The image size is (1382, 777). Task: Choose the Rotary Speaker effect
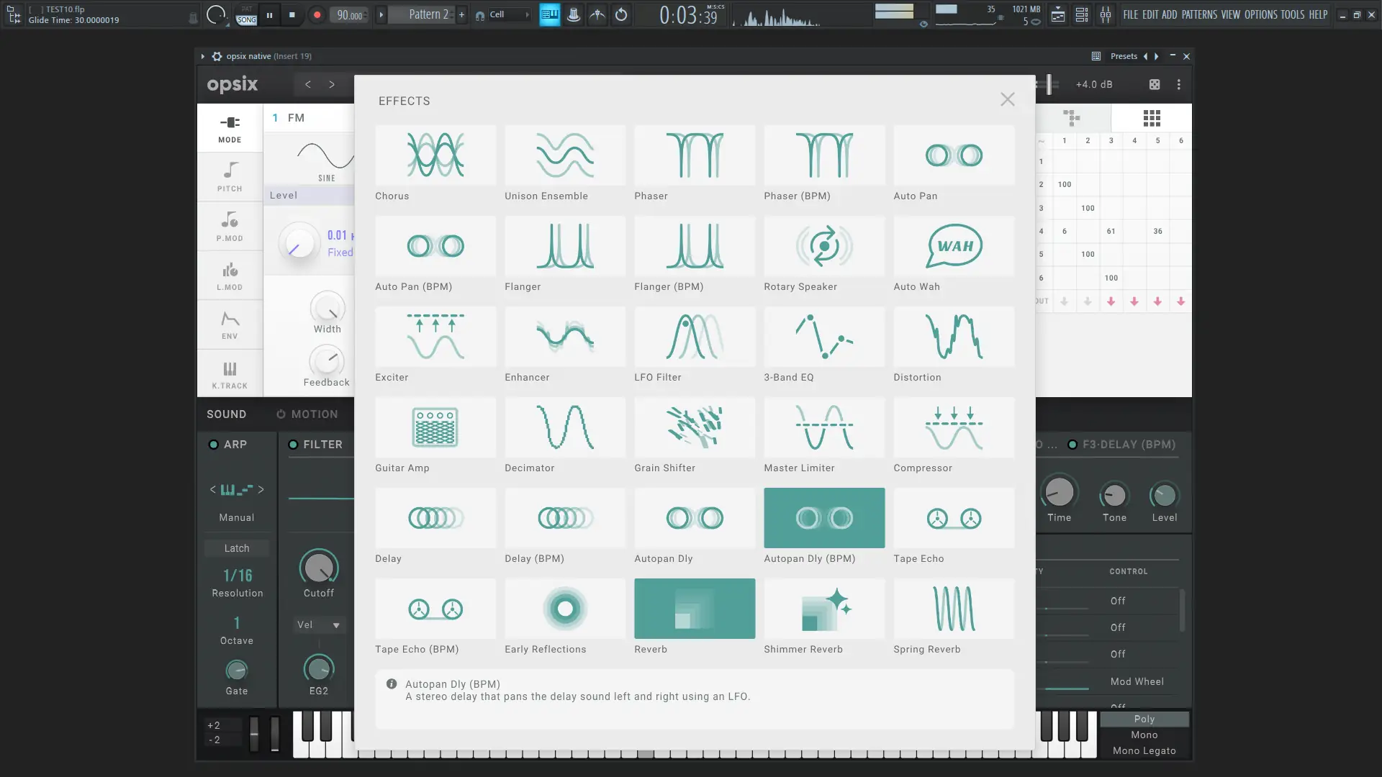[x=824, y=246]
